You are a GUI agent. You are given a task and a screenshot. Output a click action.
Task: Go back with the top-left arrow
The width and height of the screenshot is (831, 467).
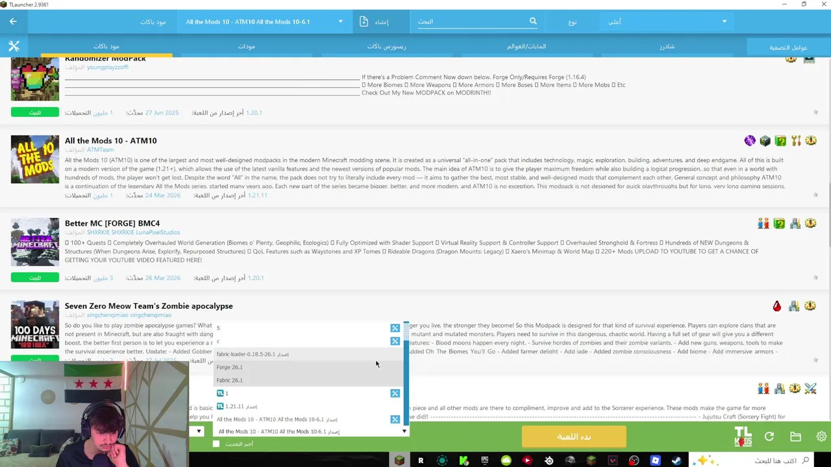13,21
